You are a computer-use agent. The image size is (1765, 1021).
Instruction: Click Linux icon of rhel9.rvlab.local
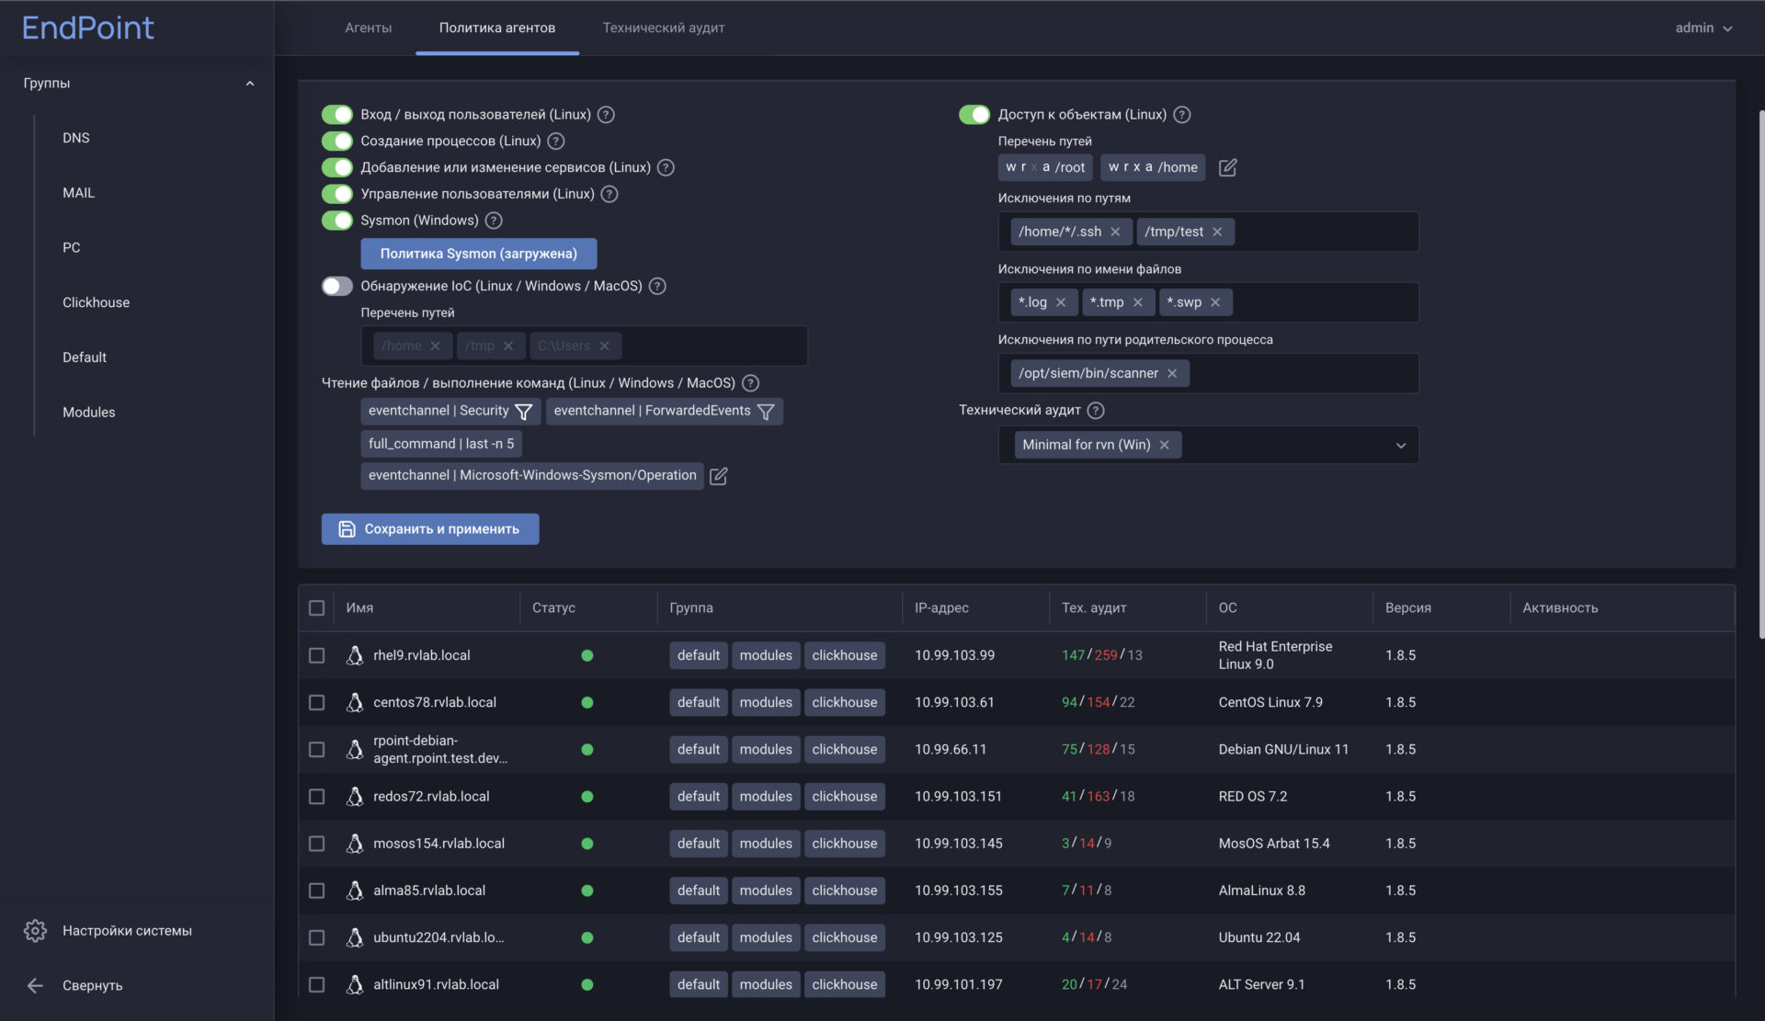click(x=355, y=655)
